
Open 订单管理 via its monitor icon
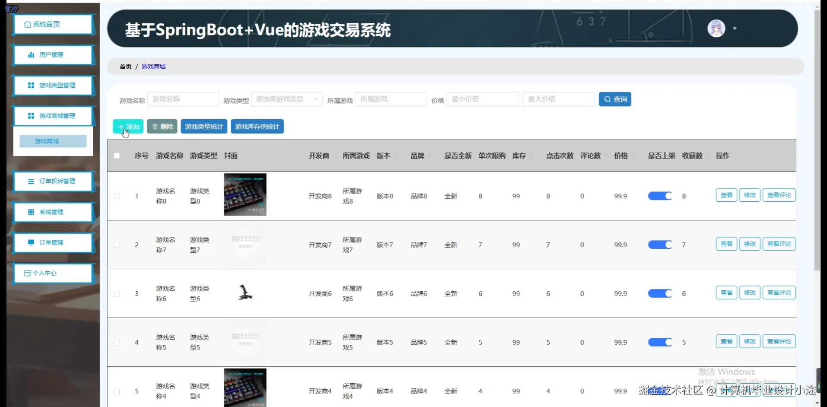[x=31, y=242]
